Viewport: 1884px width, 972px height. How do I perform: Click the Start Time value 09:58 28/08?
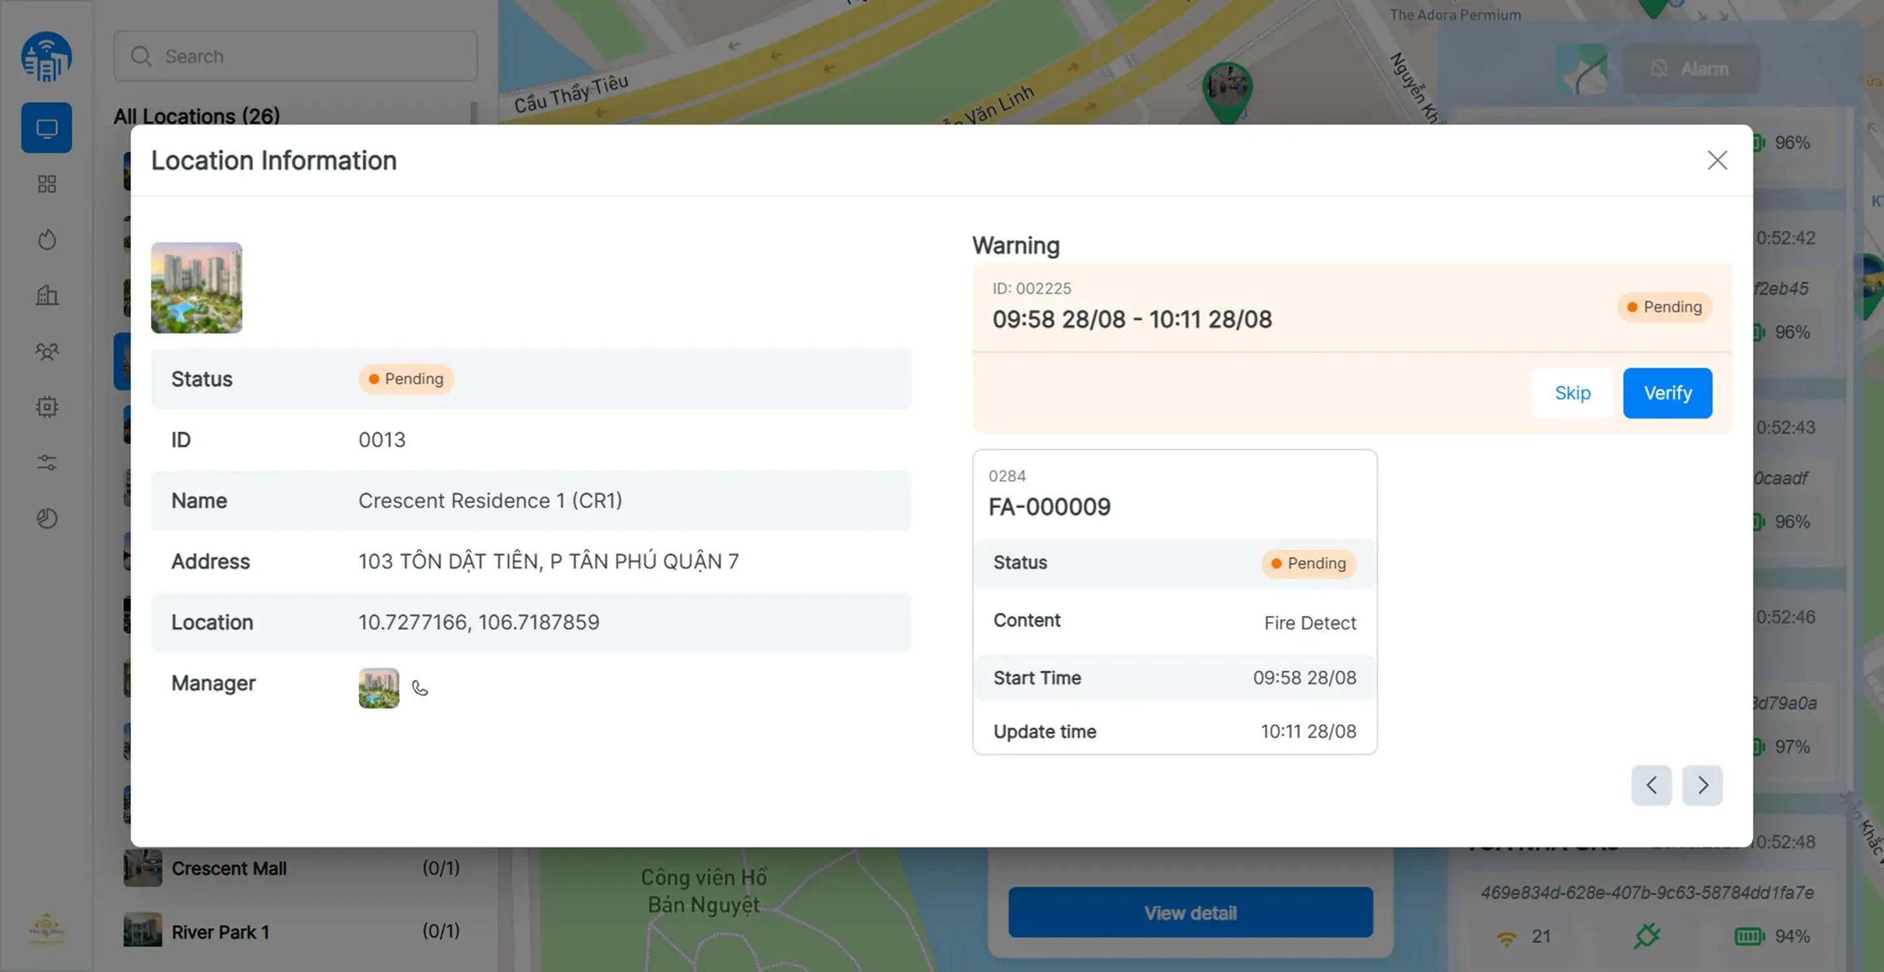coord(1304,677)
